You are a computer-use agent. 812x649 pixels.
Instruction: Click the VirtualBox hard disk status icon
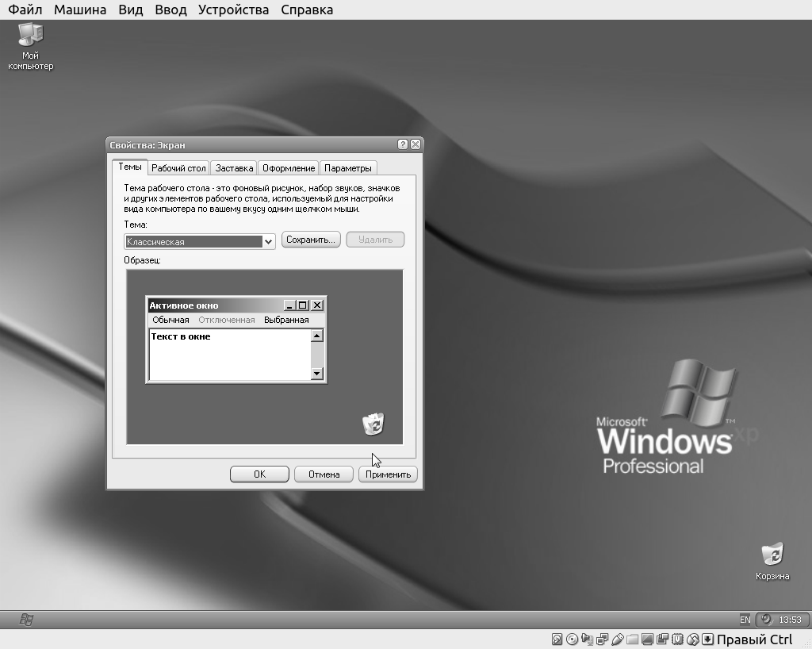click(x=557, y=639)
